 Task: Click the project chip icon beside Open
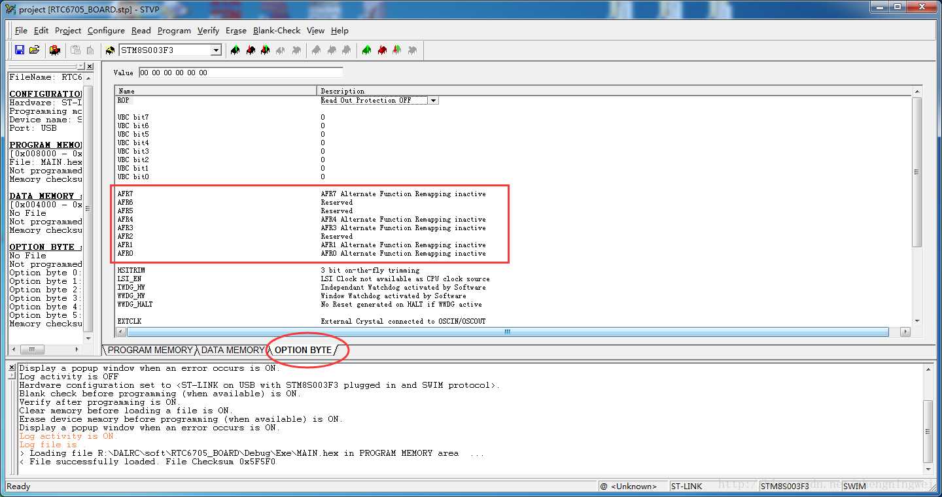pyautogui.click(x=55, y=50)
